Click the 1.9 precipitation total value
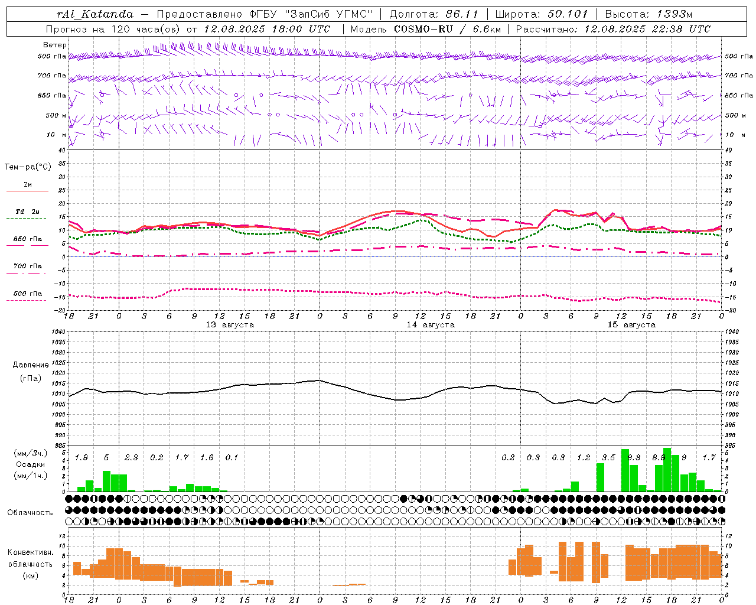The image size is (756, 605). [81, 457]
